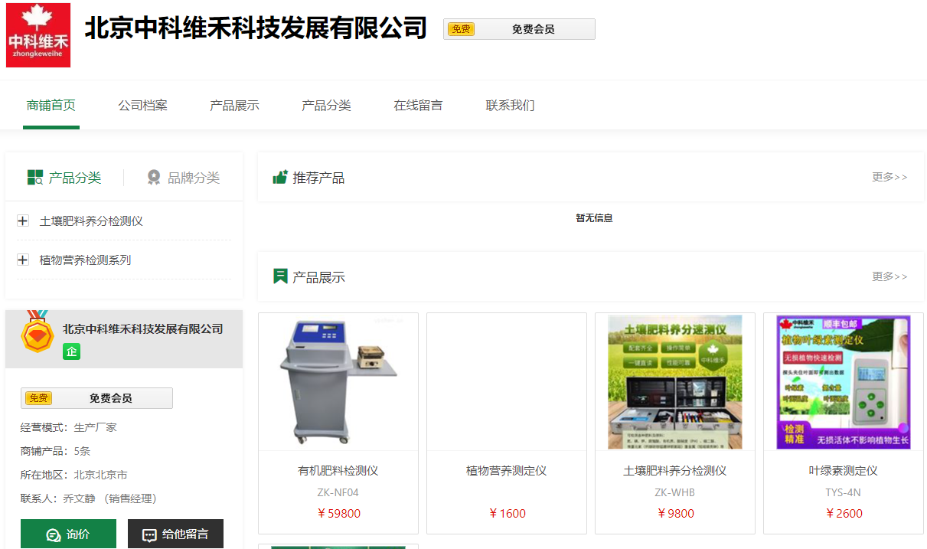Select the 产品分类 sidebar grid icon
This screenshot has height=549, width=927.
click(35, 178)
